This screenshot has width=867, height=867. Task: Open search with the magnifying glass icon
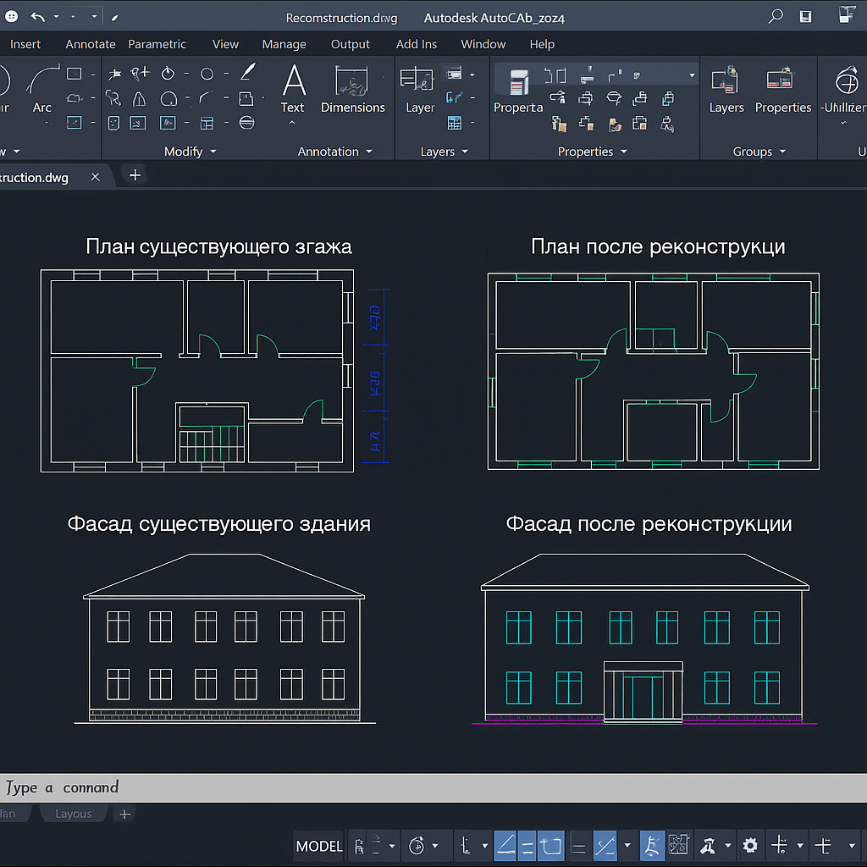[x=776, y=16]
